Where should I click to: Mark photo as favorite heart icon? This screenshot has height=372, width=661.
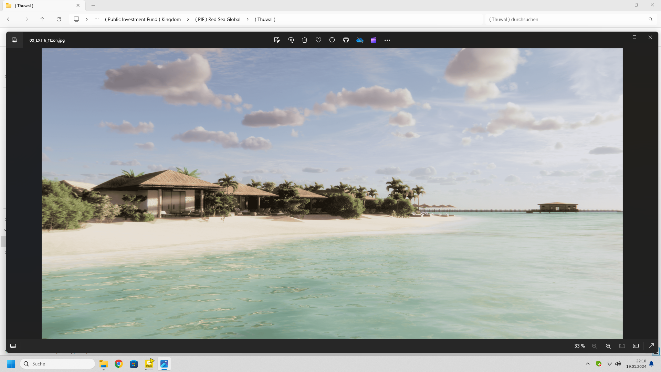coord(318,40)
